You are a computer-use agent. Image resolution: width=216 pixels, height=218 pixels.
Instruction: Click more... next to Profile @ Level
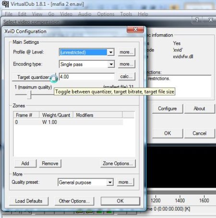click(x=127, y=52)
